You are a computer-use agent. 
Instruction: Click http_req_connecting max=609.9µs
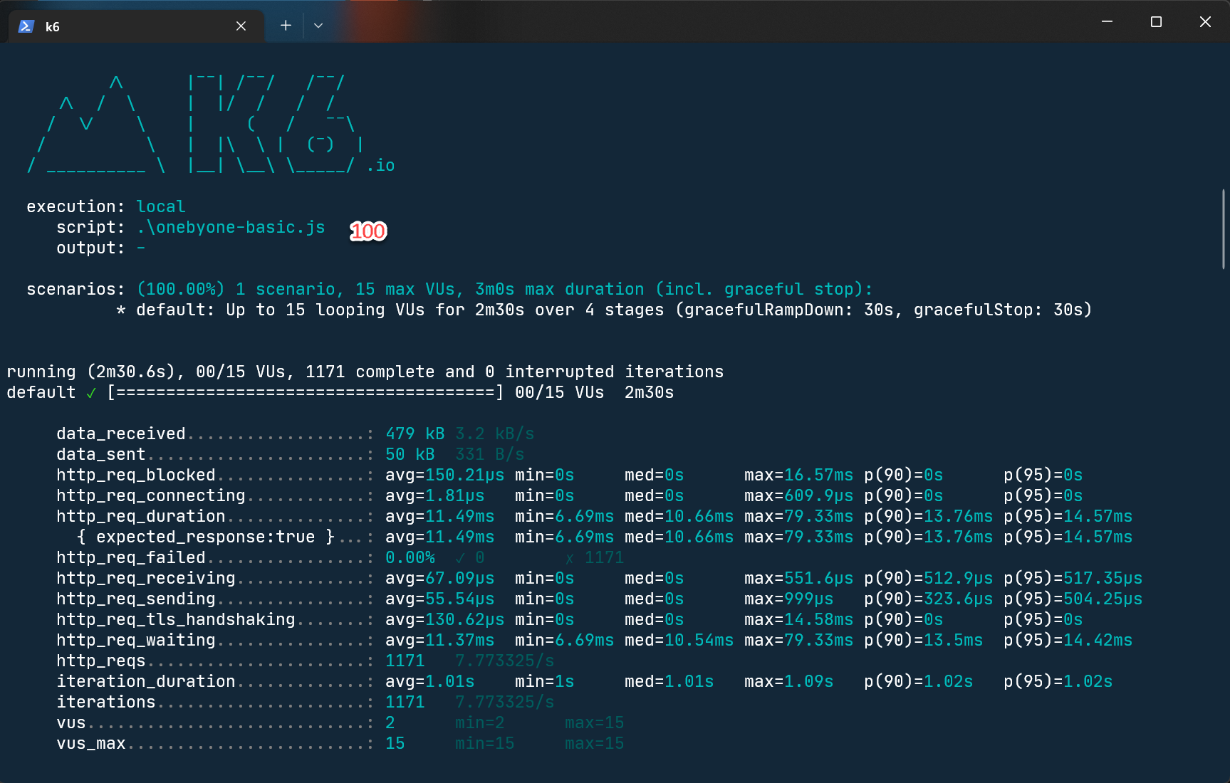(x=799, y=495)
